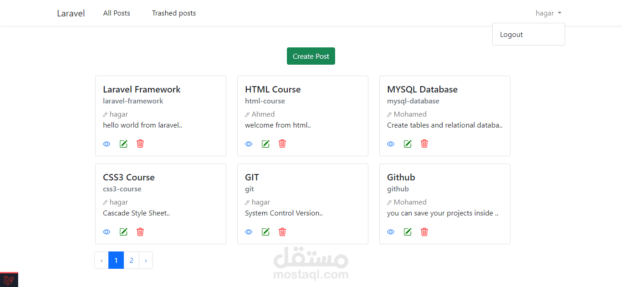Viewport: 622px width, 287px height.
Task: Edit the Github post
Action: pyautogui.click(x=408, y=232)
